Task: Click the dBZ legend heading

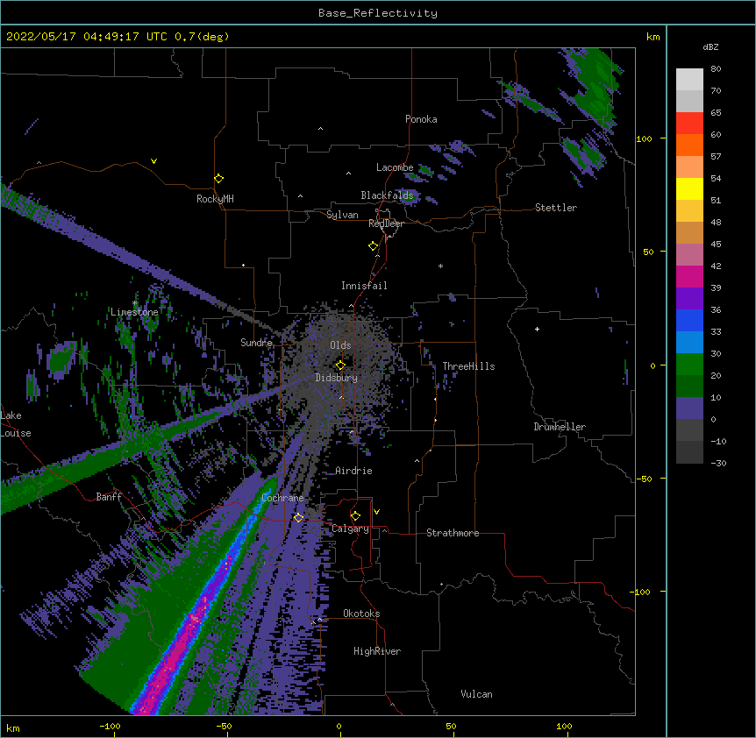Action: point(710,46)
